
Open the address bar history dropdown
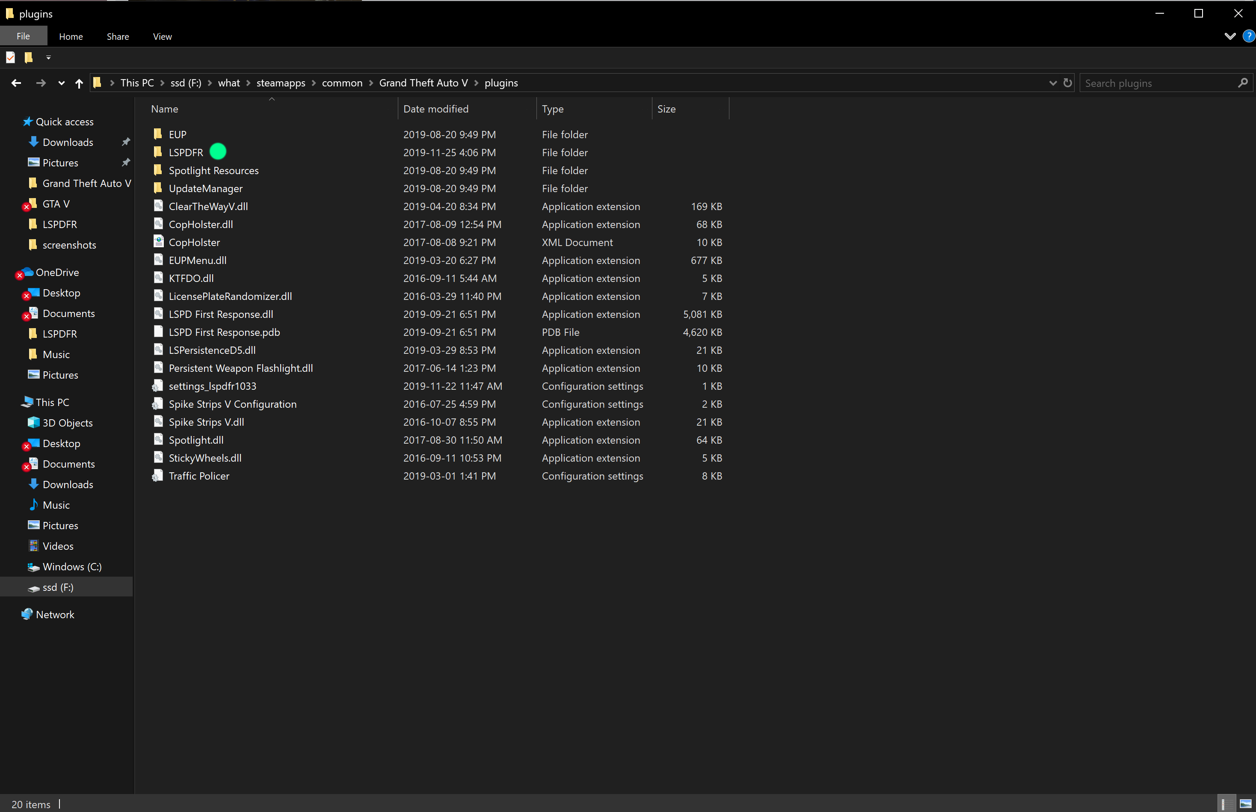click(x=1052, y=83)
